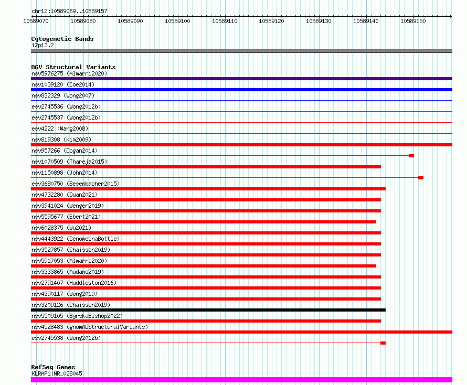The height and width of the screenshot is (385, 467).
Task: Open variant nsv3209126 (Chaisson2019)
Action: tap(71, 305)
